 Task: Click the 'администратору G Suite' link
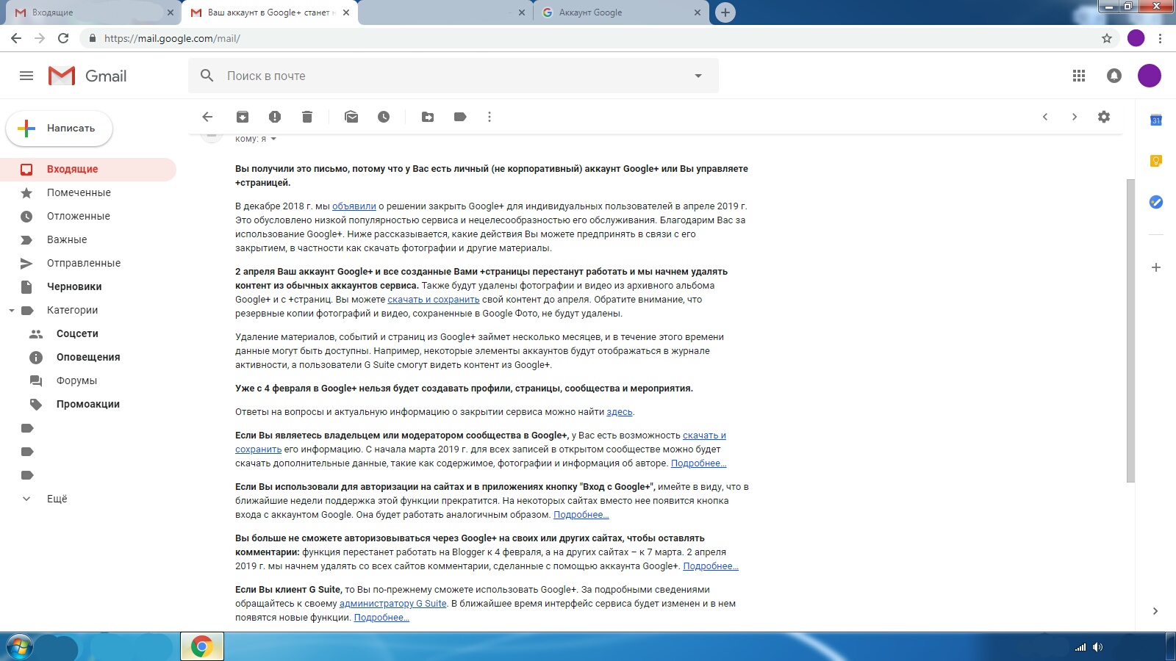(393, 604)
